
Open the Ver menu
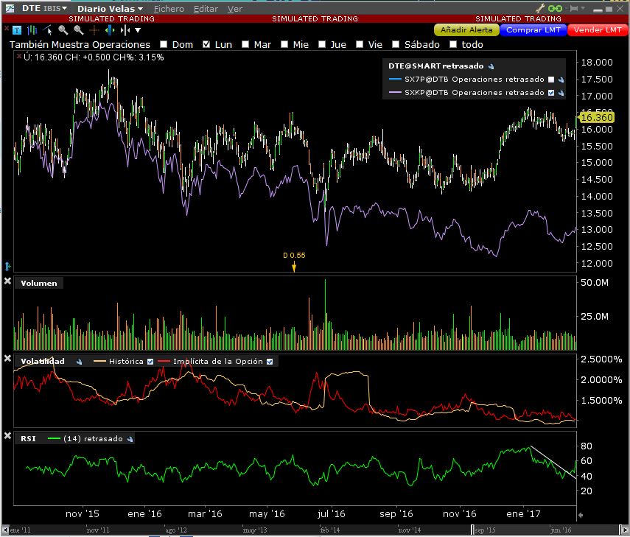coord(235,8)
